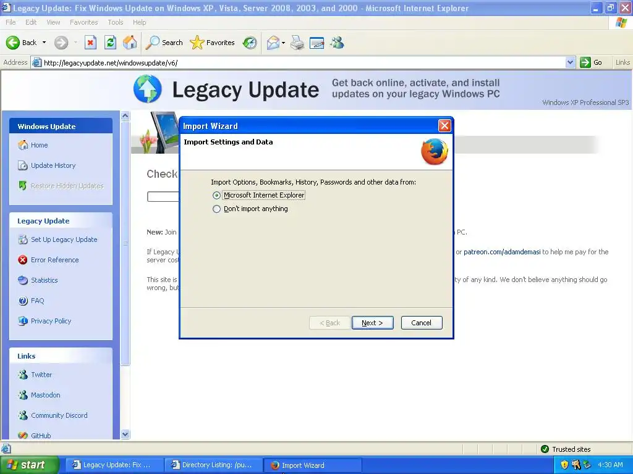The image size is (633, 474).
Task: Click the 4:30 AM taskbar clock
Action: [610, 465]
